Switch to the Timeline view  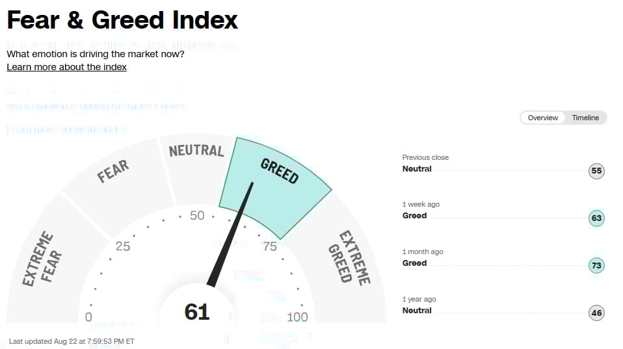[585, 118]
